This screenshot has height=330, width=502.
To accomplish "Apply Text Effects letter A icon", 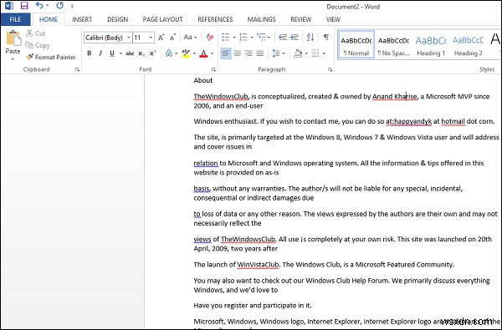I will click(x=168, y=53).
